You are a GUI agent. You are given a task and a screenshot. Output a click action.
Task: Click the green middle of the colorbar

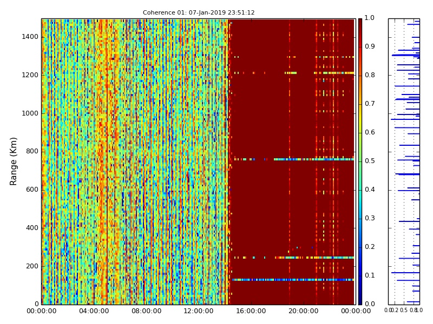(x=360, y=161)
